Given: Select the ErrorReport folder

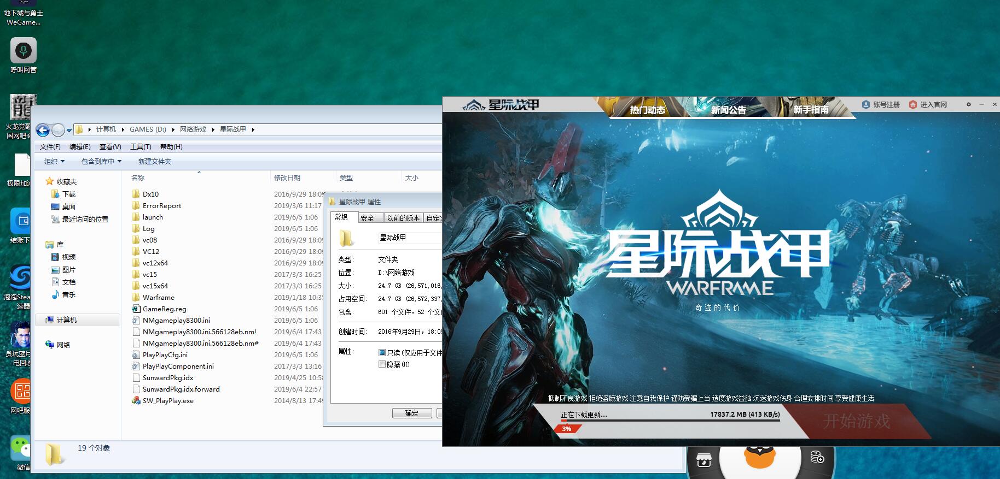Looking at the screenshot, I should 162,205.
